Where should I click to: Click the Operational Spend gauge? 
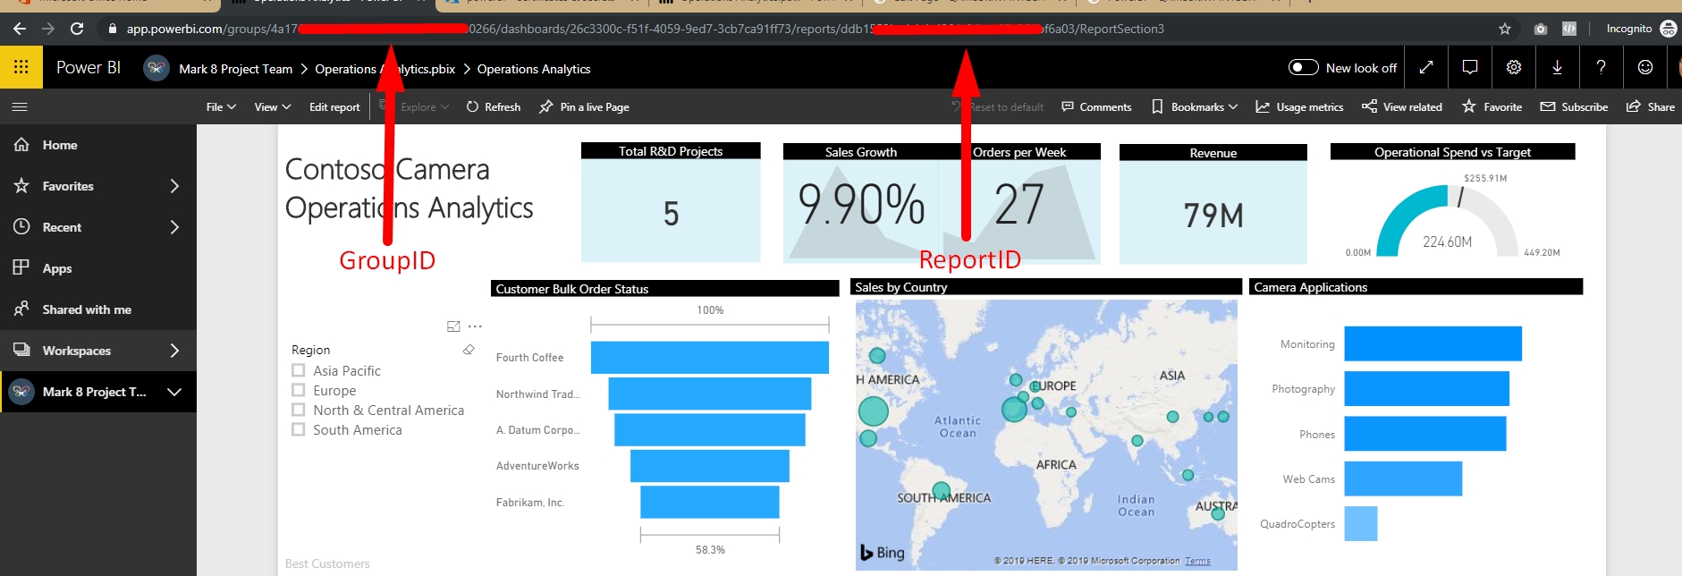[x=1448, y=221]
